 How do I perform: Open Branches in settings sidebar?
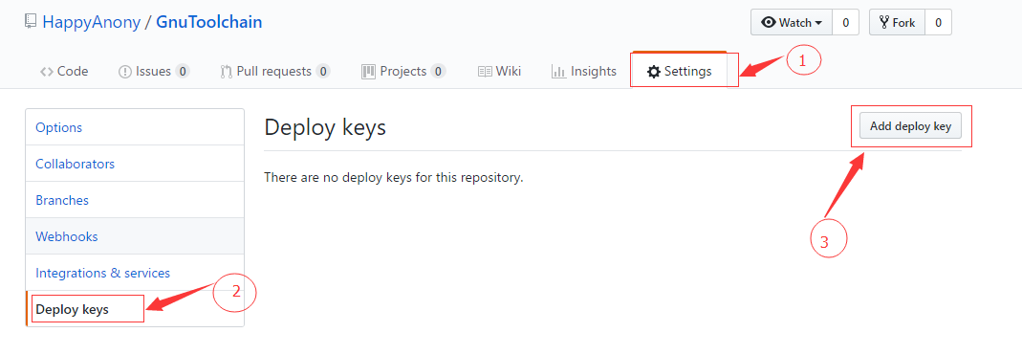135,200
